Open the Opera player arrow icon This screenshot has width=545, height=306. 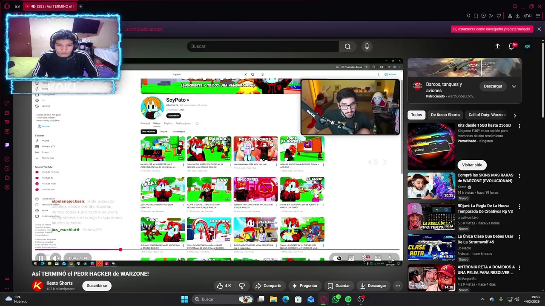pos(491,16)
